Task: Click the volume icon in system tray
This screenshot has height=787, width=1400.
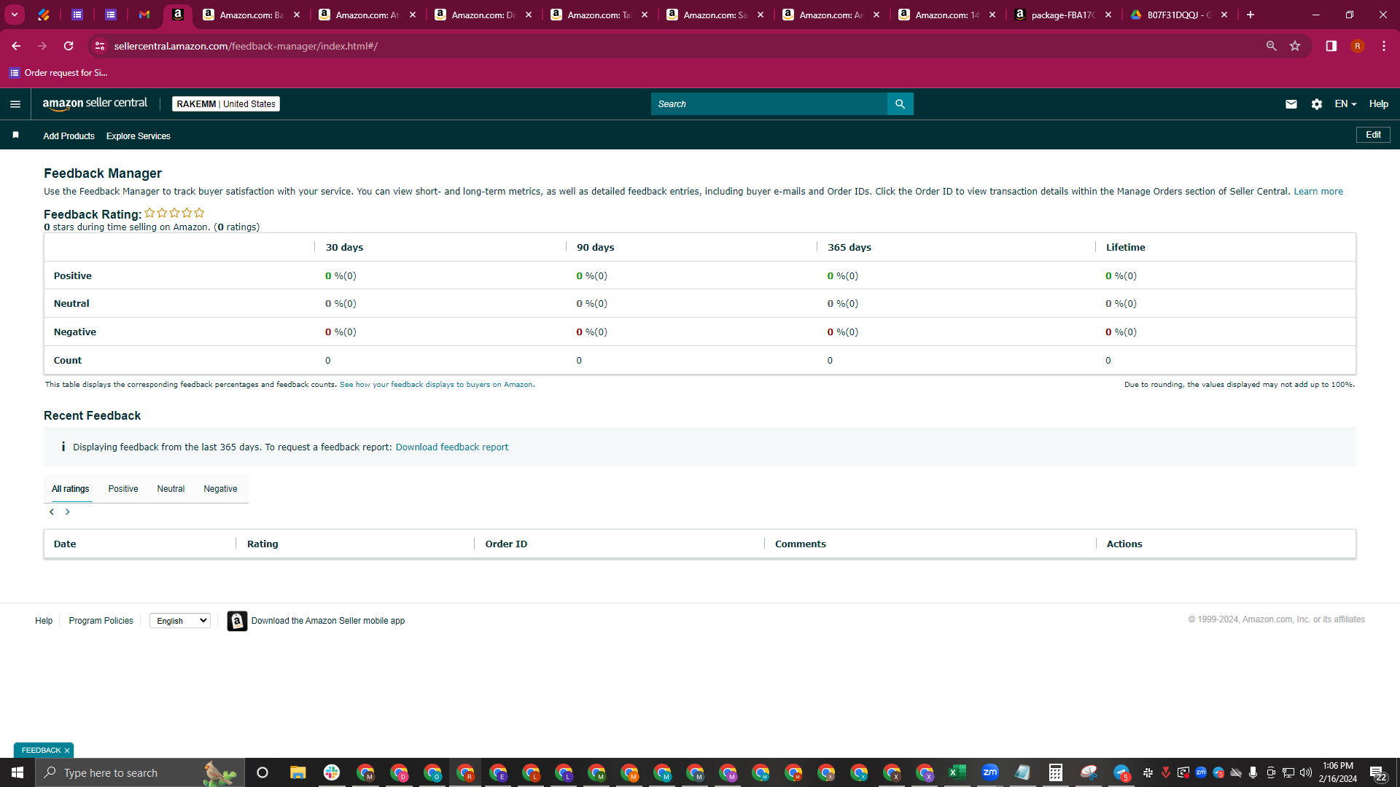Action: coord(1305,772)
